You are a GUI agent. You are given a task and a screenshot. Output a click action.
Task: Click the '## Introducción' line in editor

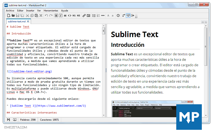[x=19, y=34]
